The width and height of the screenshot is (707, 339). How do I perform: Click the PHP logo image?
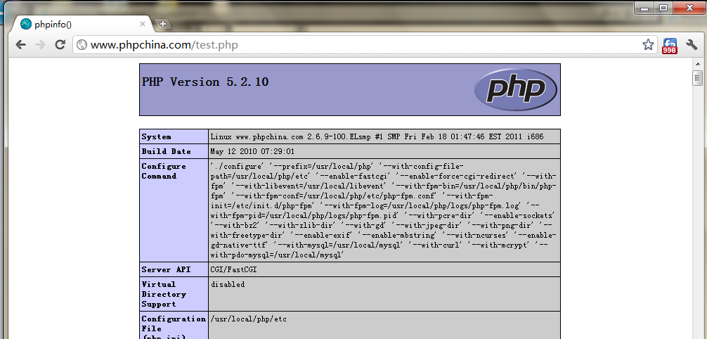point(515,90)
